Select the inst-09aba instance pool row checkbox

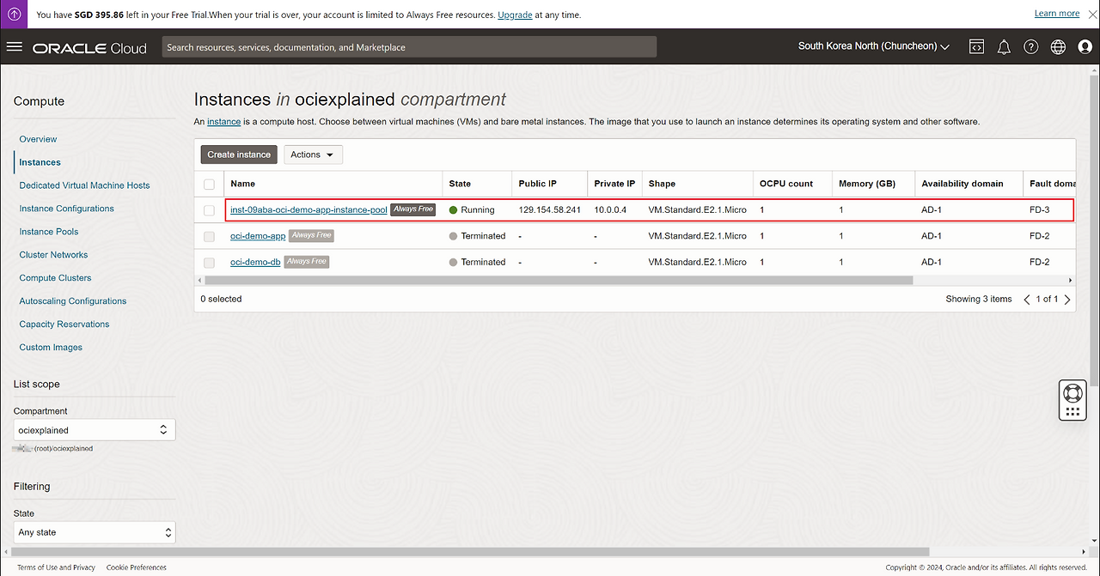tap(209, 210)
